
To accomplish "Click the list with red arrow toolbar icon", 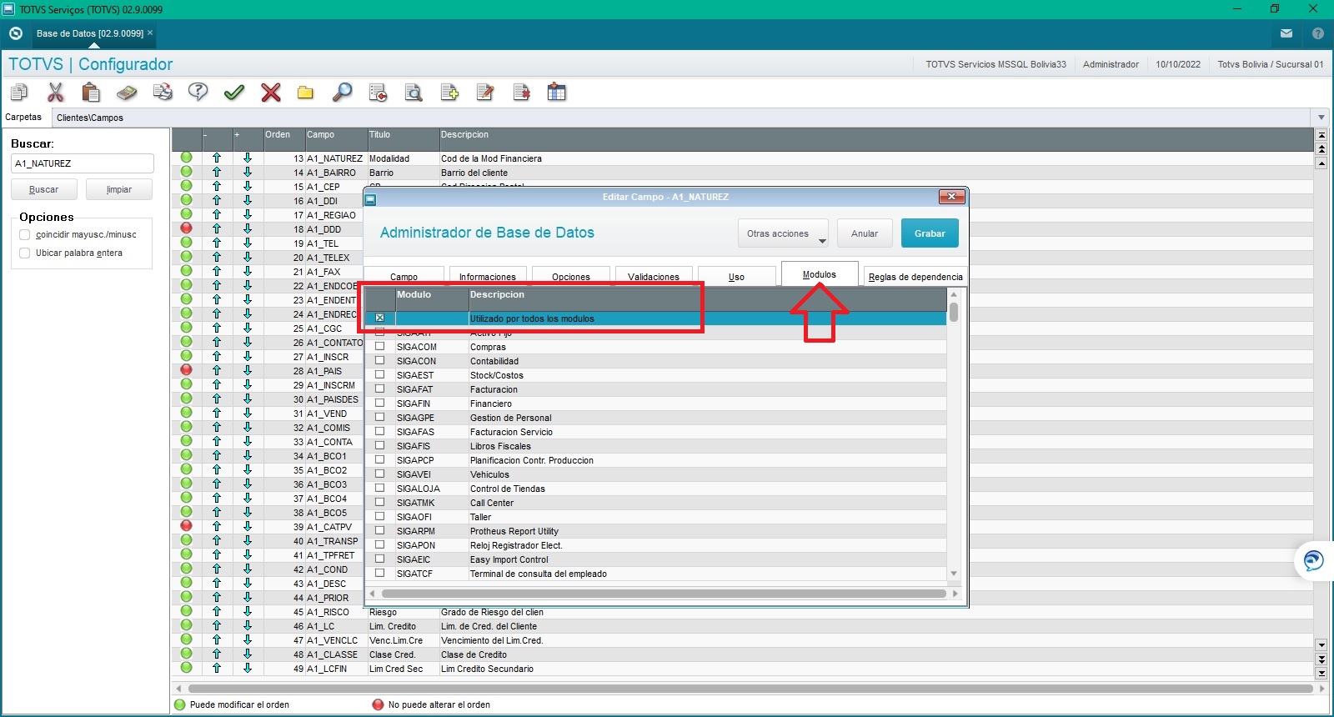I will (x=378, y=92).
